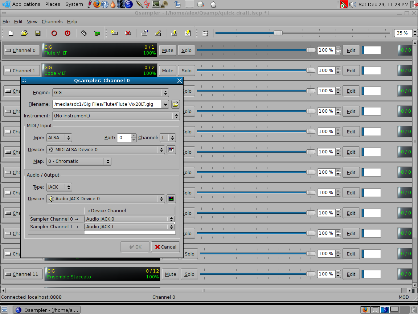Click the Wine glass icon in the top panel

90,4
